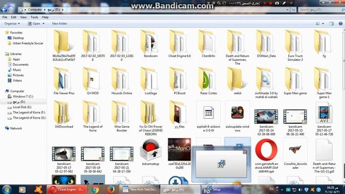Switch to Cheat Engine taskbar button
345x194 pixels.
coord(67,189)
